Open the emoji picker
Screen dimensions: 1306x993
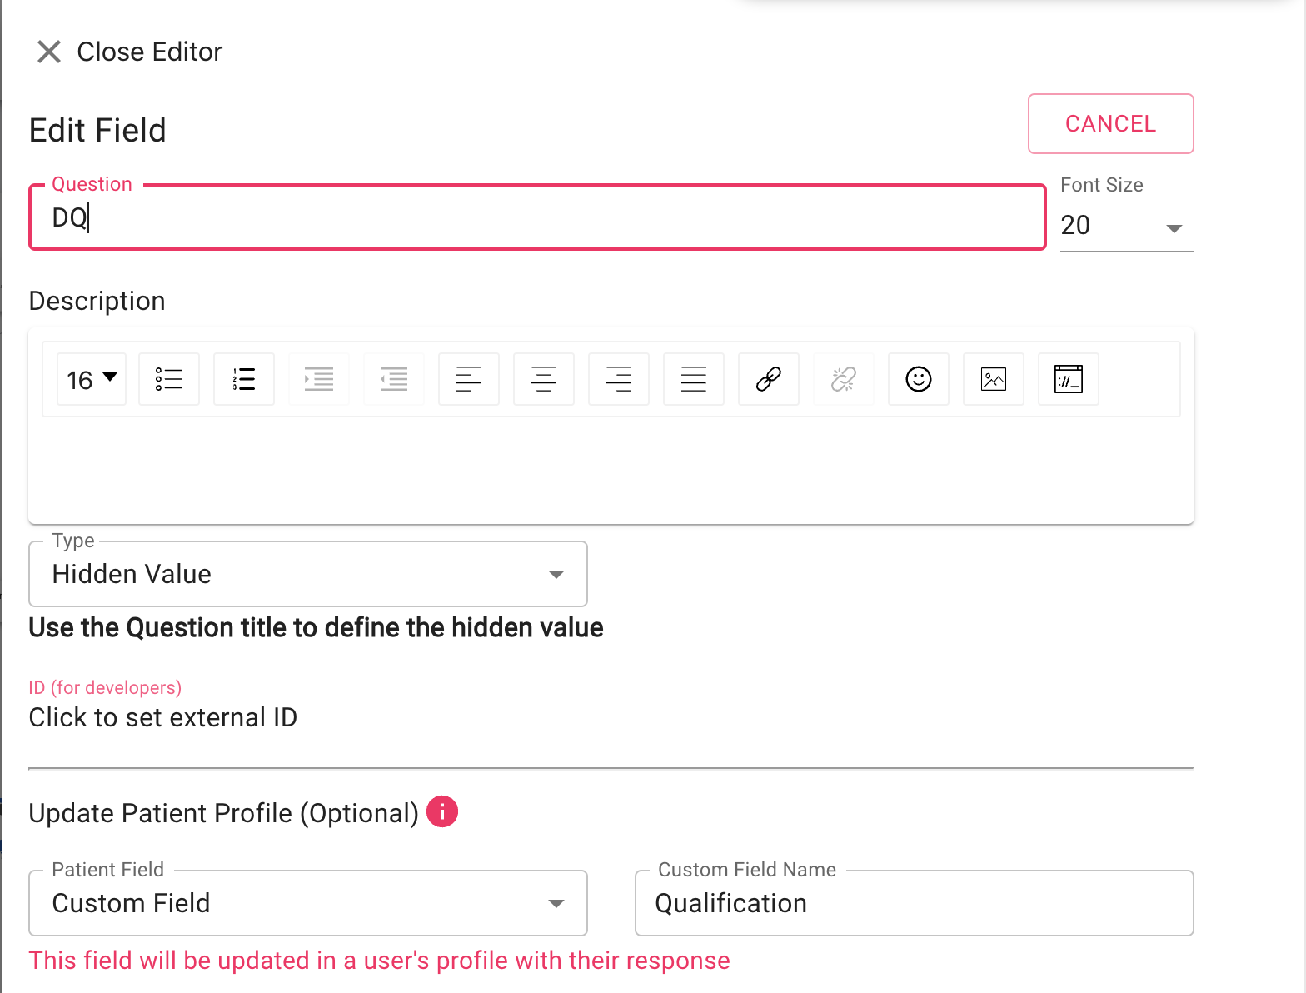point(919,379)
